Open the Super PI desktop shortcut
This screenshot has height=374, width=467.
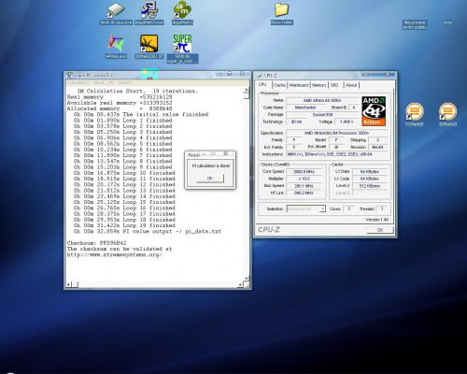pyautogui.click(x=182, y=49)
